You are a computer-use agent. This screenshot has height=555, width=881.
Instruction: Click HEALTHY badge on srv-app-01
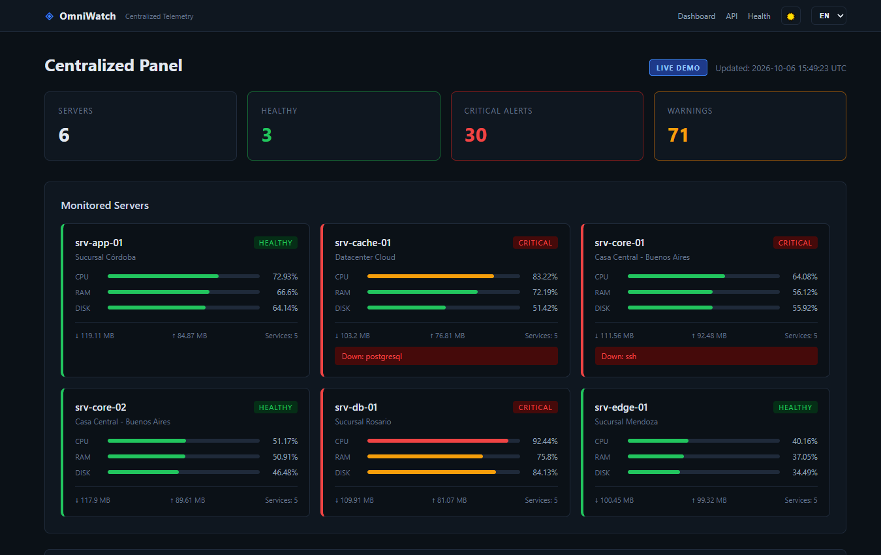point(275,243)
